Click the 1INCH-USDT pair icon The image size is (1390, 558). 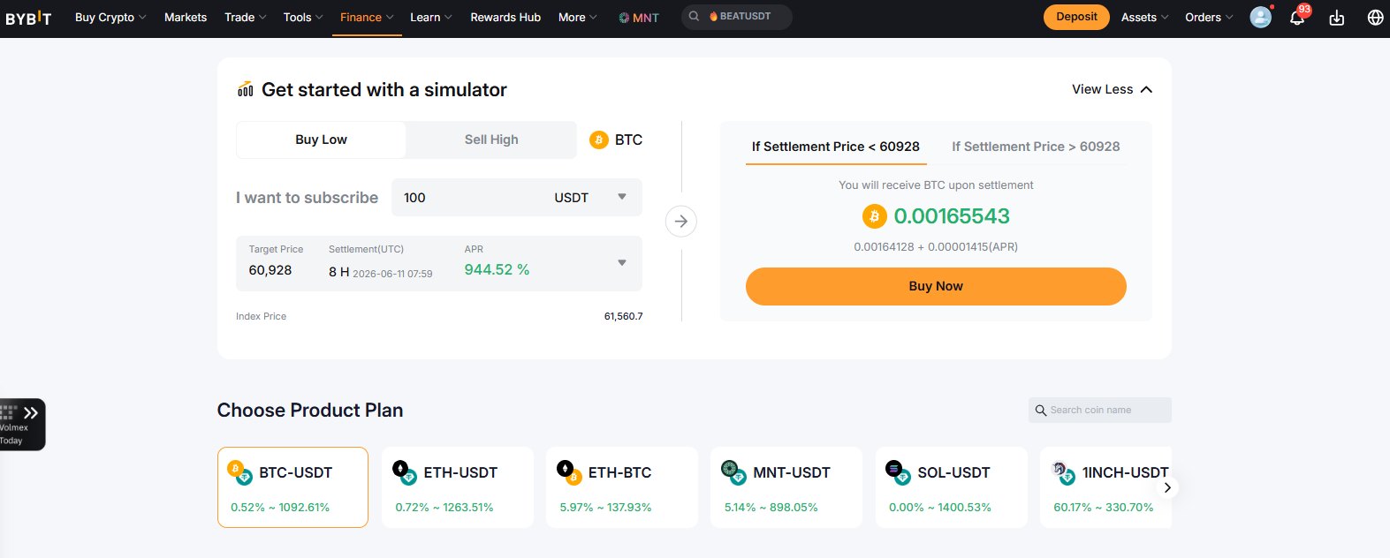pos(1063,472)
